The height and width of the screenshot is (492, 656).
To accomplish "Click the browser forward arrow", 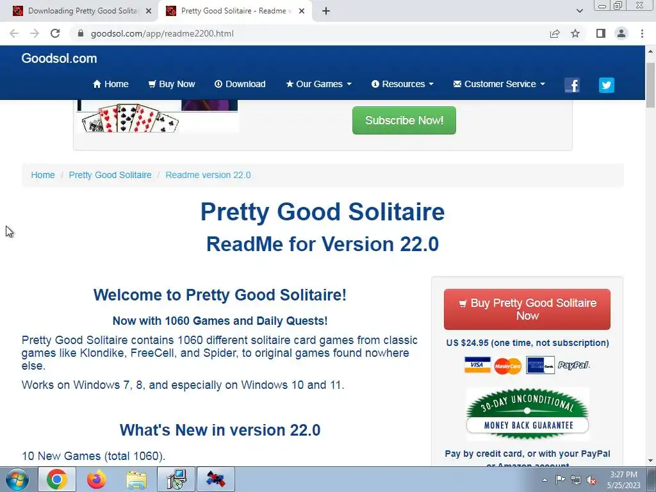I will (x=35, y=33).
